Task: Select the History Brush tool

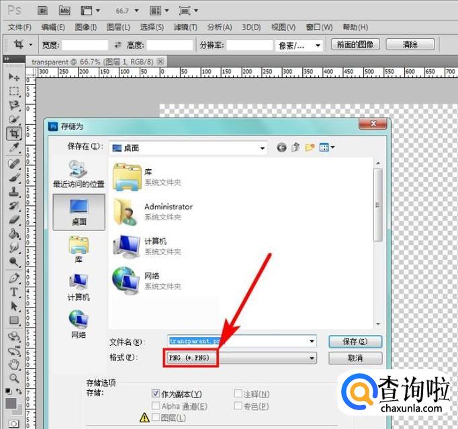Action: pos(13,205)
